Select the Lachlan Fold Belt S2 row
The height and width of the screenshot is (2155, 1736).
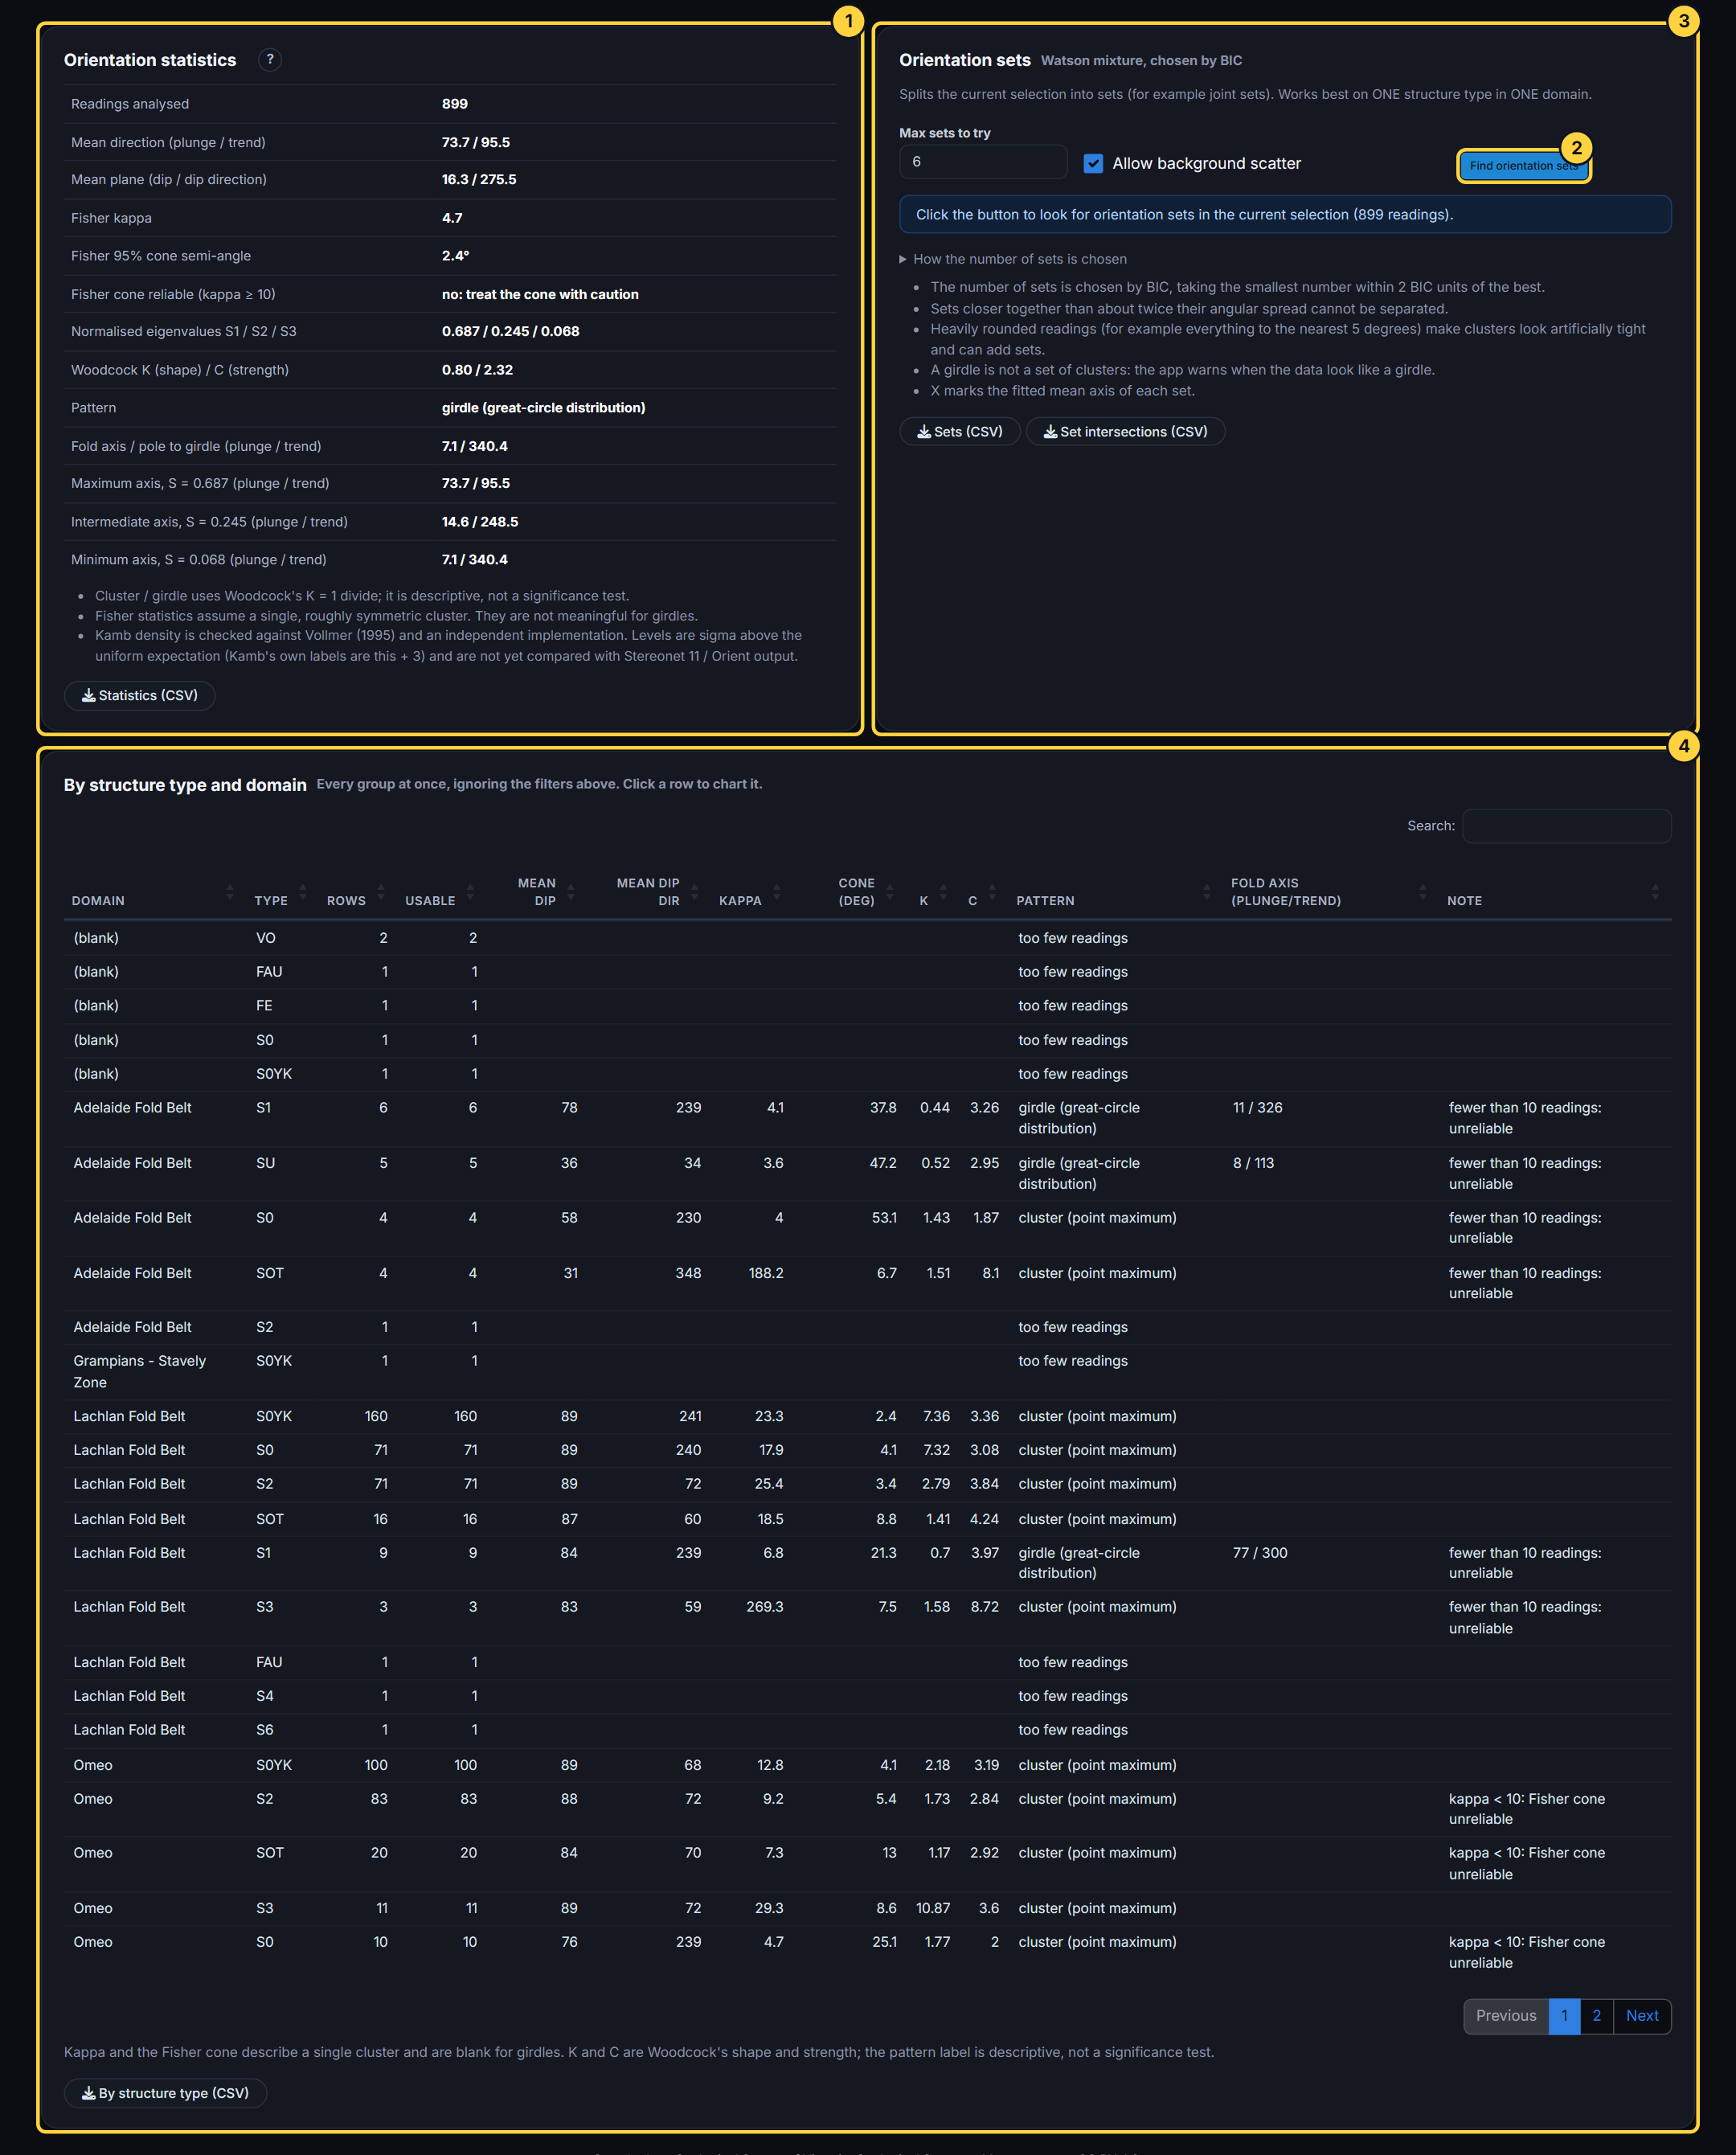pos(867,1483)
